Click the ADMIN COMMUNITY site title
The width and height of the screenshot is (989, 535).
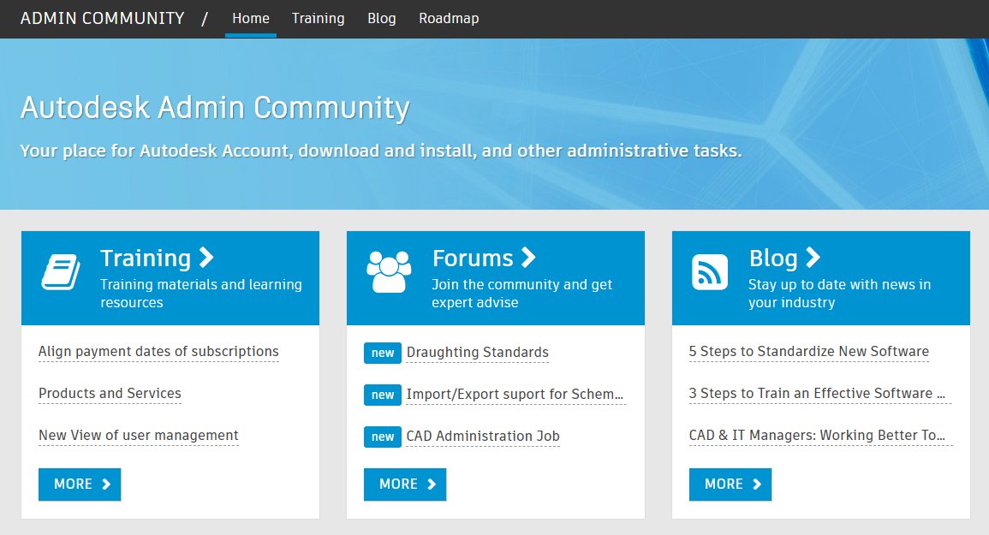102,18
